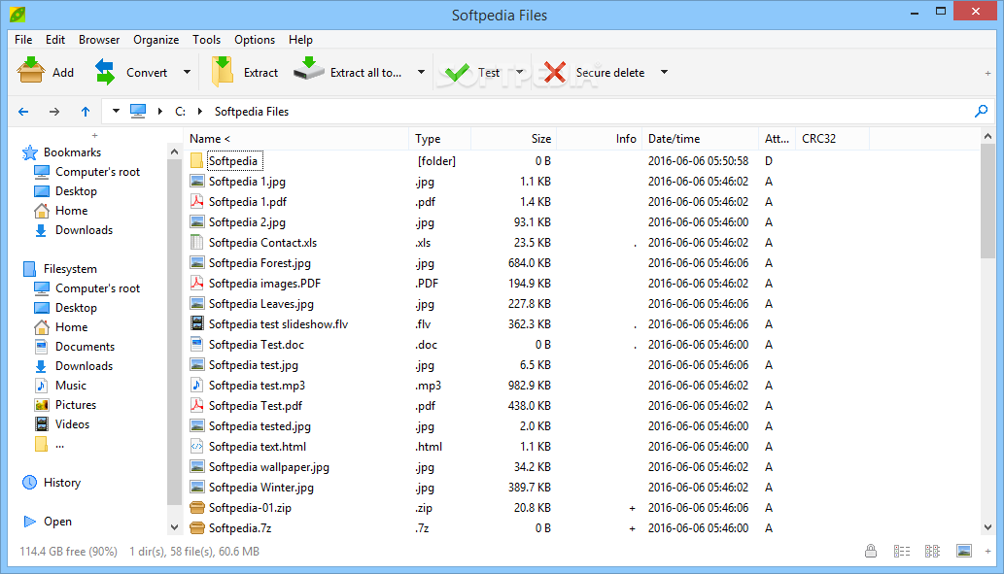Open the Convert dropdown arrow
This screenshot has height=574, width=1004.
click(x=187, y=72)
